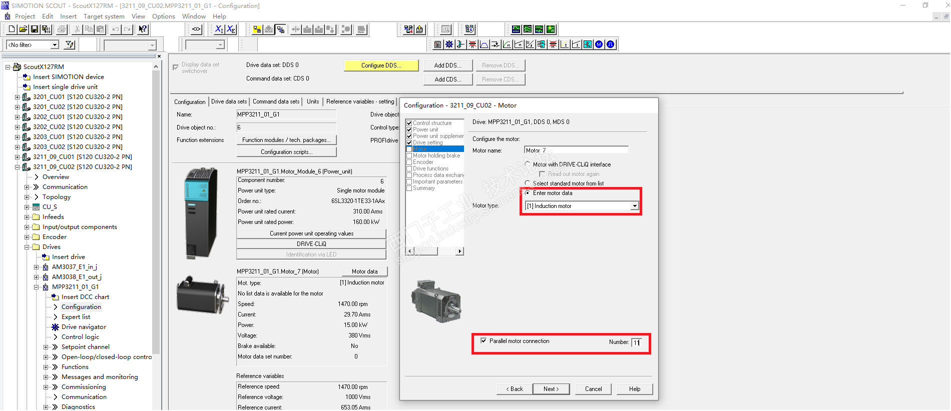Select Expert list in the project tree
The height and width of the screenshot is (411, 951).
(x=76, y=317)
